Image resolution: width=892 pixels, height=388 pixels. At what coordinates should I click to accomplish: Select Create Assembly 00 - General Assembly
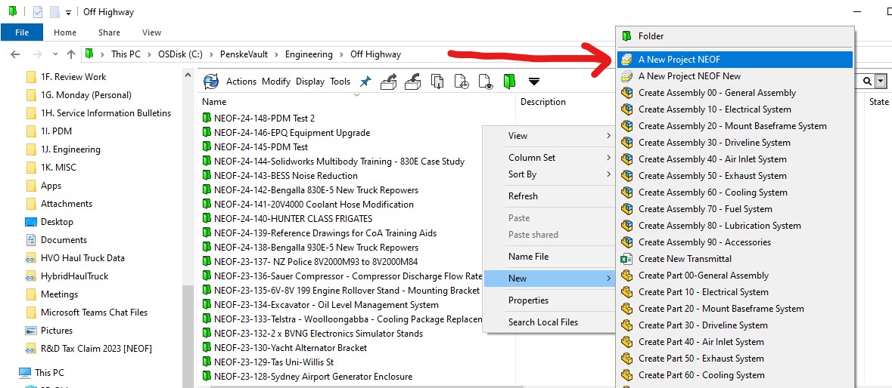pyautogui.click(x=735, y=92)
